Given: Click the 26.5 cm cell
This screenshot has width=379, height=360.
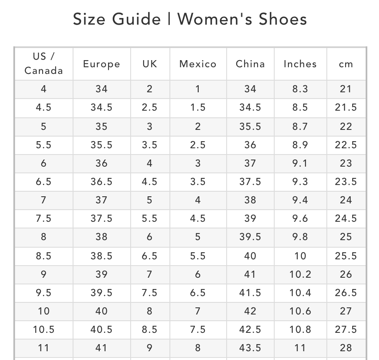Looking at the screenshot, I should click(x=346, y=292).
